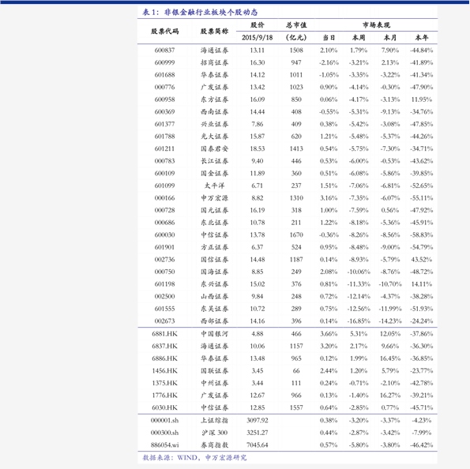Select the 国海证券 name cell
The width and height of the screenshot is (470, 469).
coord(214,272)
